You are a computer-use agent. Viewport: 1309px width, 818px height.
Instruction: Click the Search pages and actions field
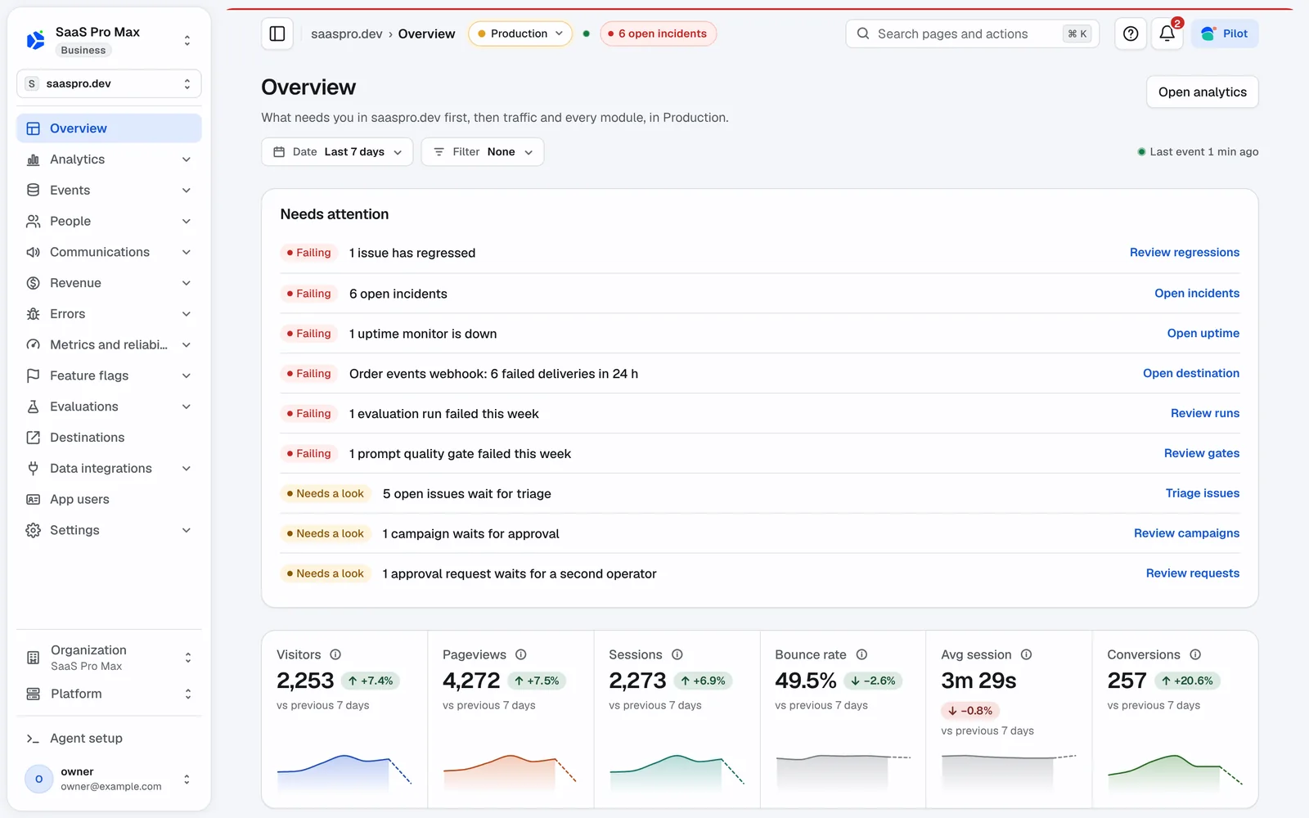click(x=972, y=34)
